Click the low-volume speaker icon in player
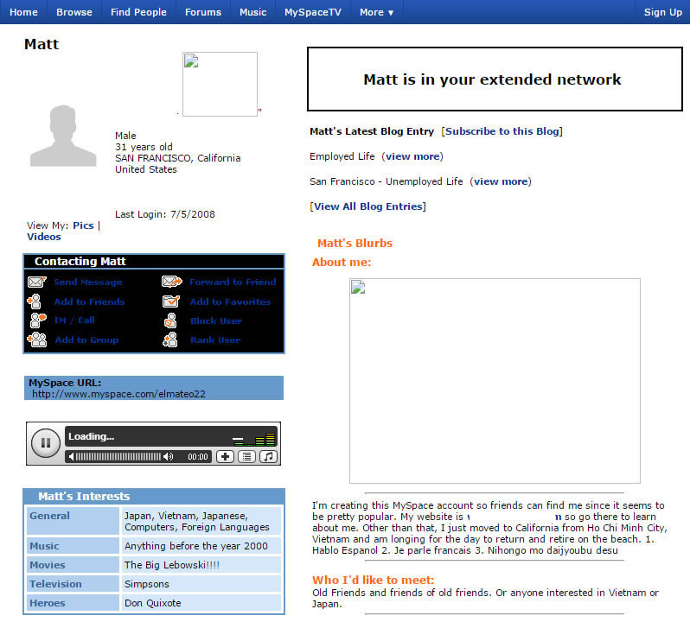Image resolution: width=690 pixels, height=622 pixels. 71,457
